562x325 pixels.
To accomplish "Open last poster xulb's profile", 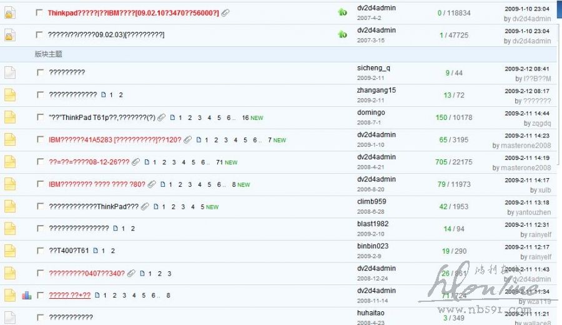I will [545, 190].
